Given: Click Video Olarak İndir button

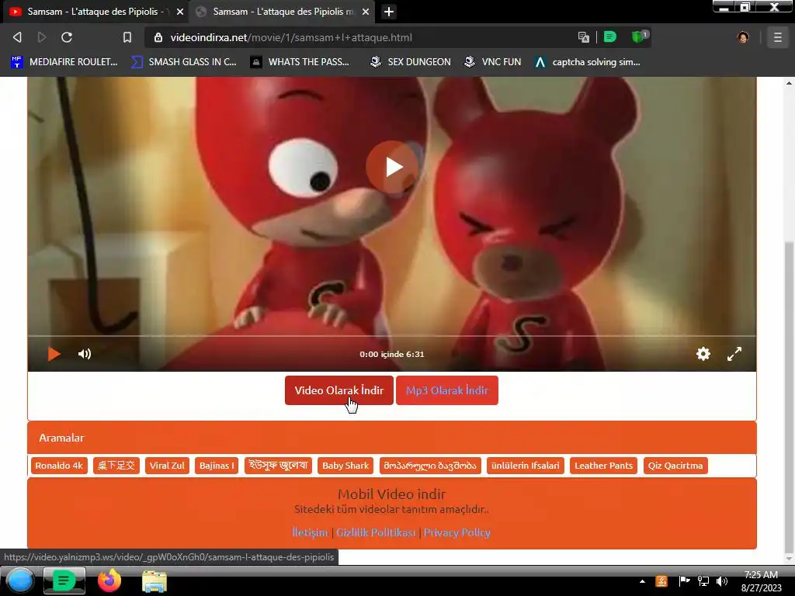Looking at the screenshot, I should point(339,390).
